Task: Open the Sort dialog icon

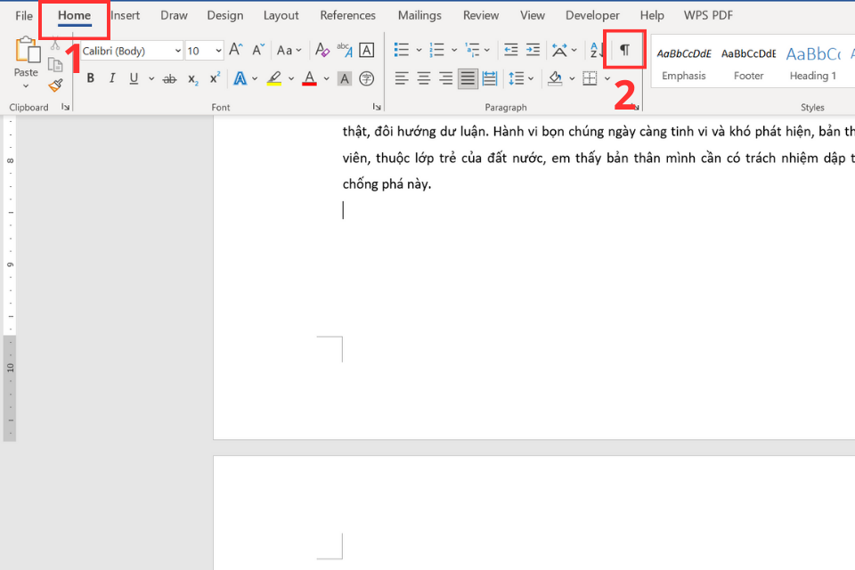Action: pos(594,50)
